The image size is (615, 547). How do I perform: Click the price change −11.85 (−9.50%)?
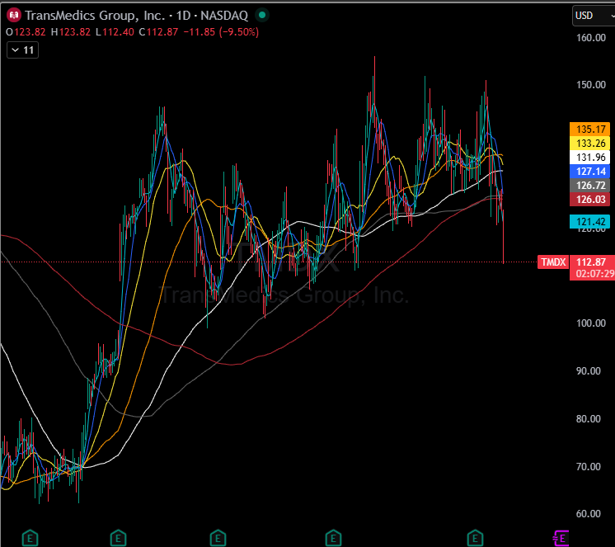221,32
